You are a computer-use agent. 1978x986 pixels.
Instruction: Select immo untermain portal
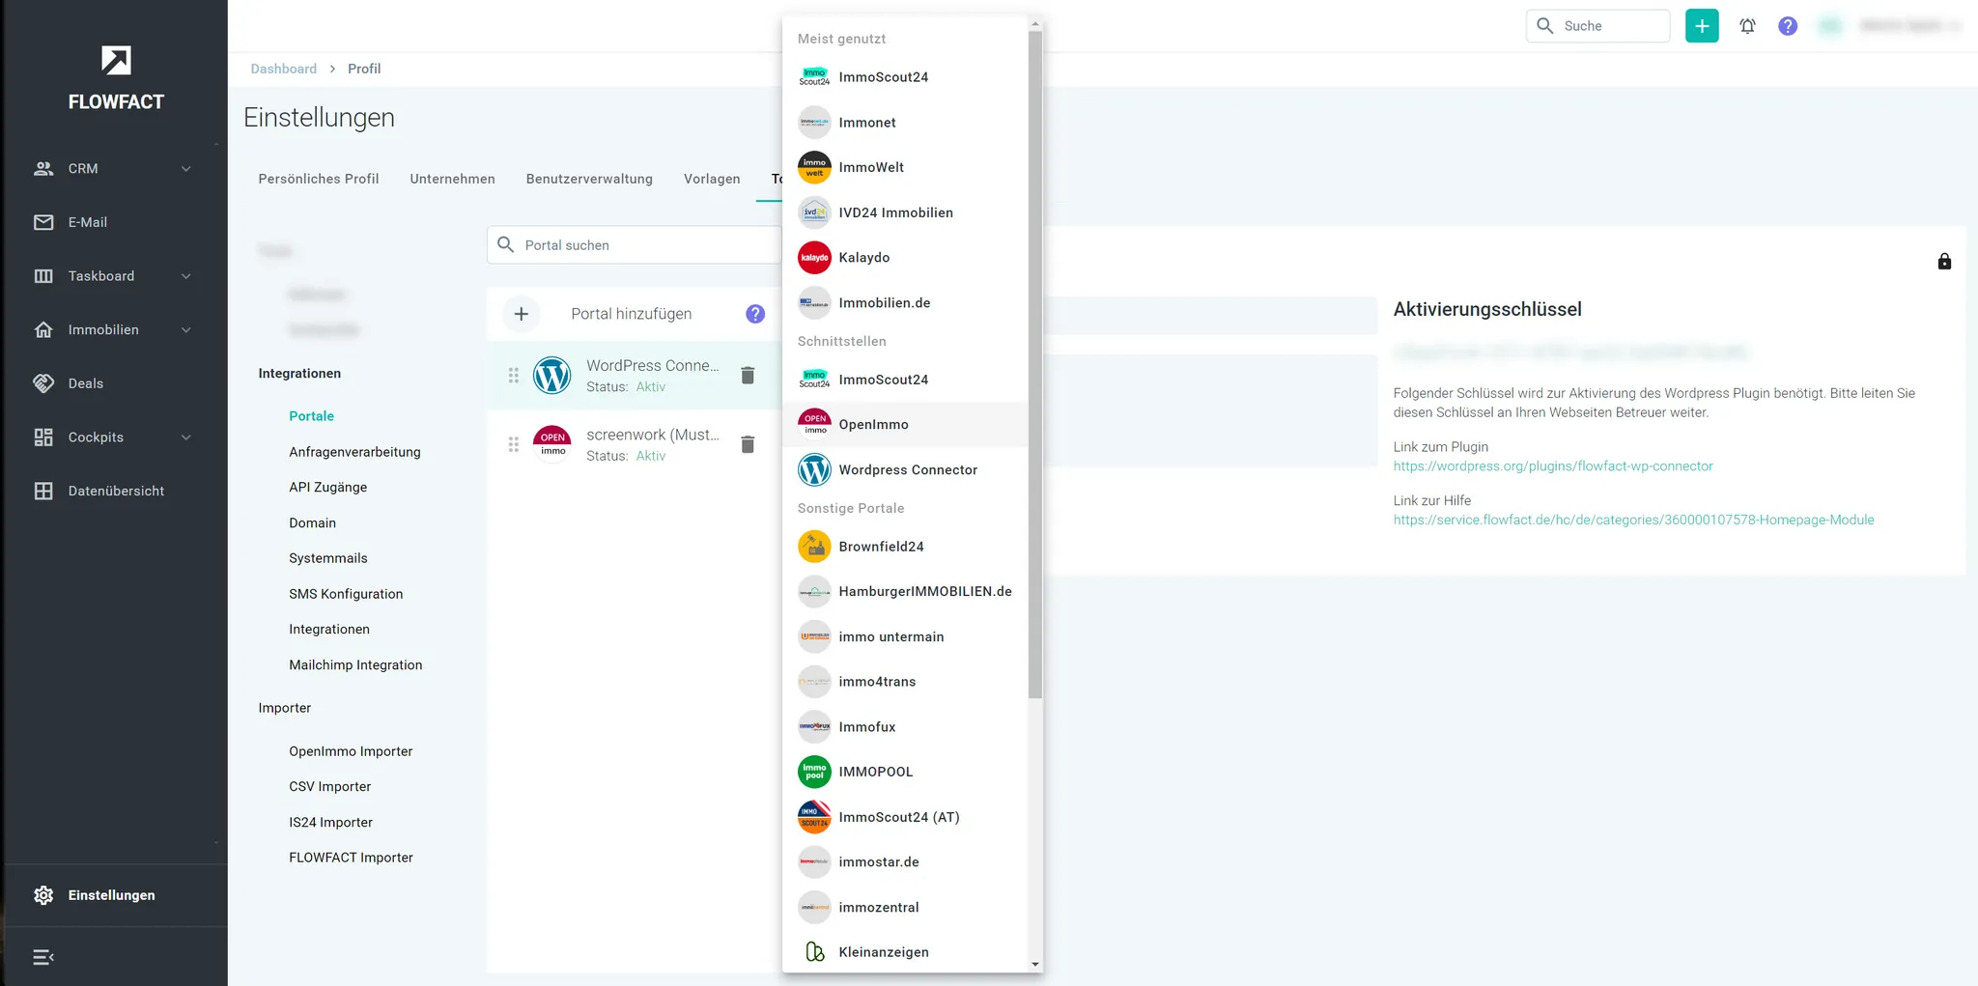click(905, 637)
